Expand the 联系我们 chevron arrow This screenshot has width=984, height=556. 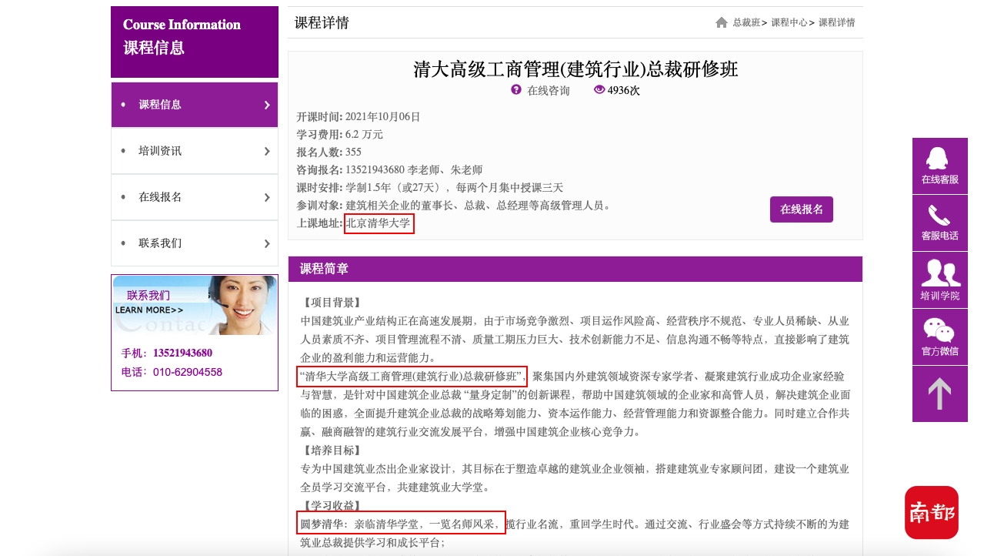267,243
